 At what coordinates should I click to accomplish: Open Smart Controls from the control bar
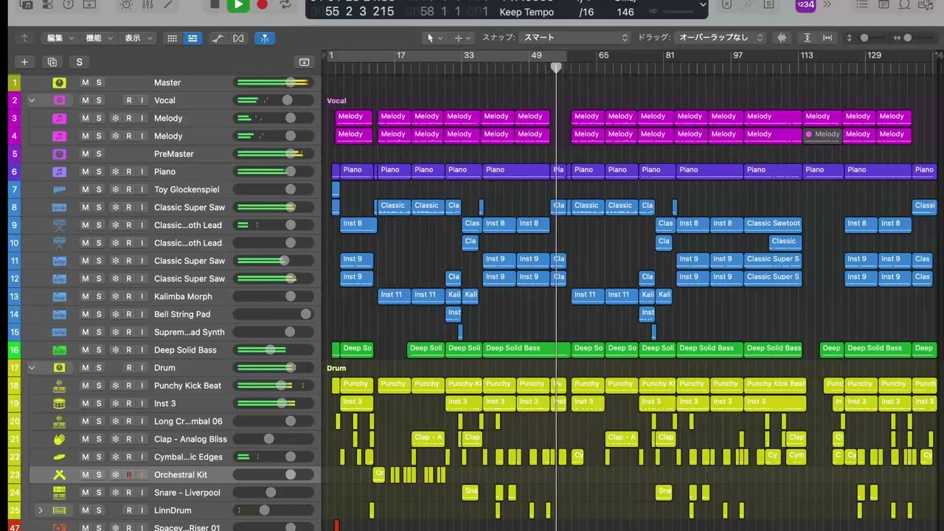[x=126, y=5]
